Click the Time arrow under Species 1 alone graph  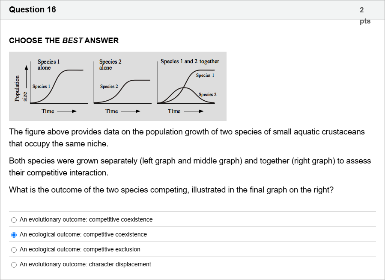66,111
